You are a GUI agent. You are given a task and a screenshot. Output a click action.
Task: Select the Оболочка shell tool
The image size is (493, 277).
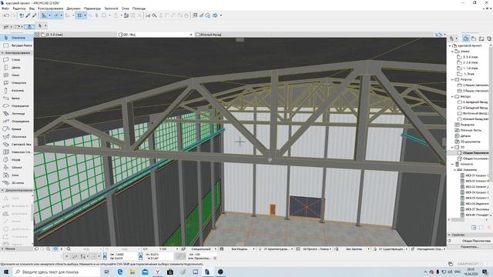pos(17,137)
